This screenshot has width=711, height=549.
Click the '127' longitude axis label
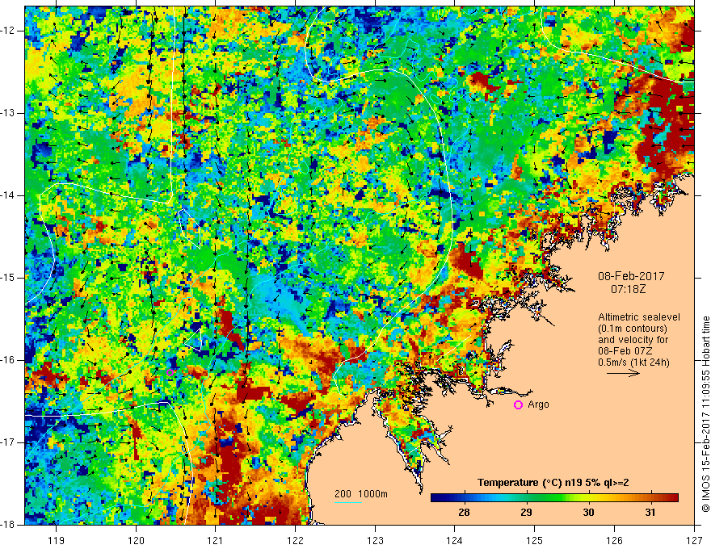pyautogui.click(x=694, y=540)
